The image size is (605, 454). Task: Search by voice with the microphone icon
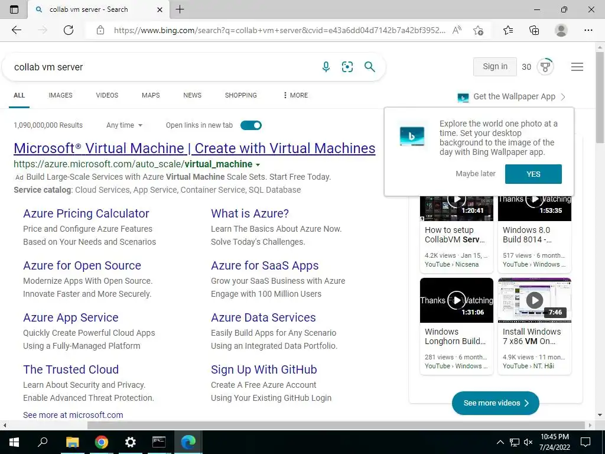coord(326,67)
